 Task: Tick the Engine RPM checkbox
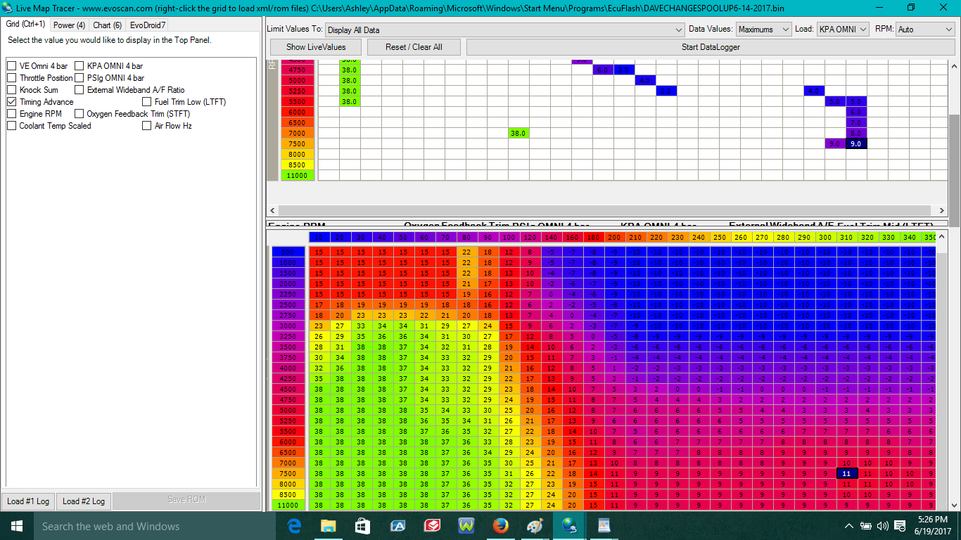tap(12, 114)
